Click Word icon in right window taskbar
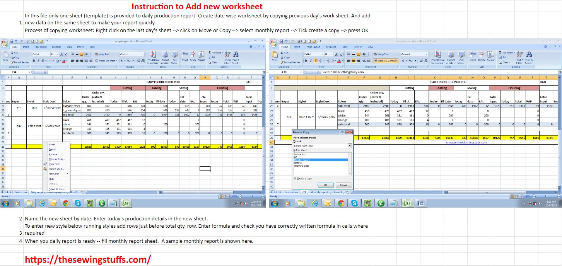Image resolution: width=562 pixels, height=266 pixels. [x=421, y=203]
